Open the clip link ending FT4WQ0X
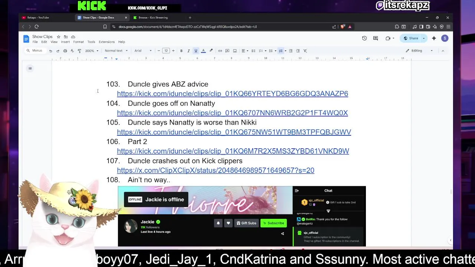This screenshot has height=267, width=475. [232, 113]
